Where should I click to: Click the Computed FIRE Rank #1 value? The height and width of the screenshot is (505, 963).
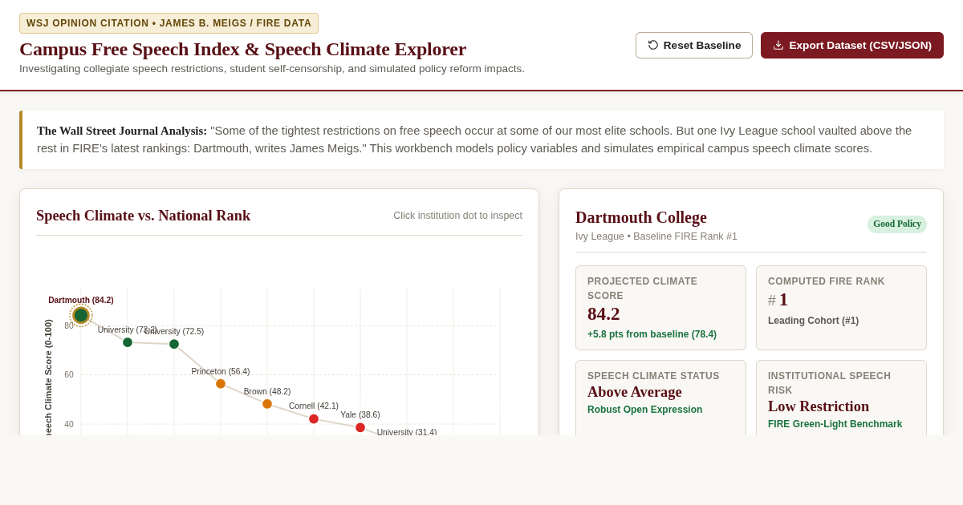tap(778, 300)
